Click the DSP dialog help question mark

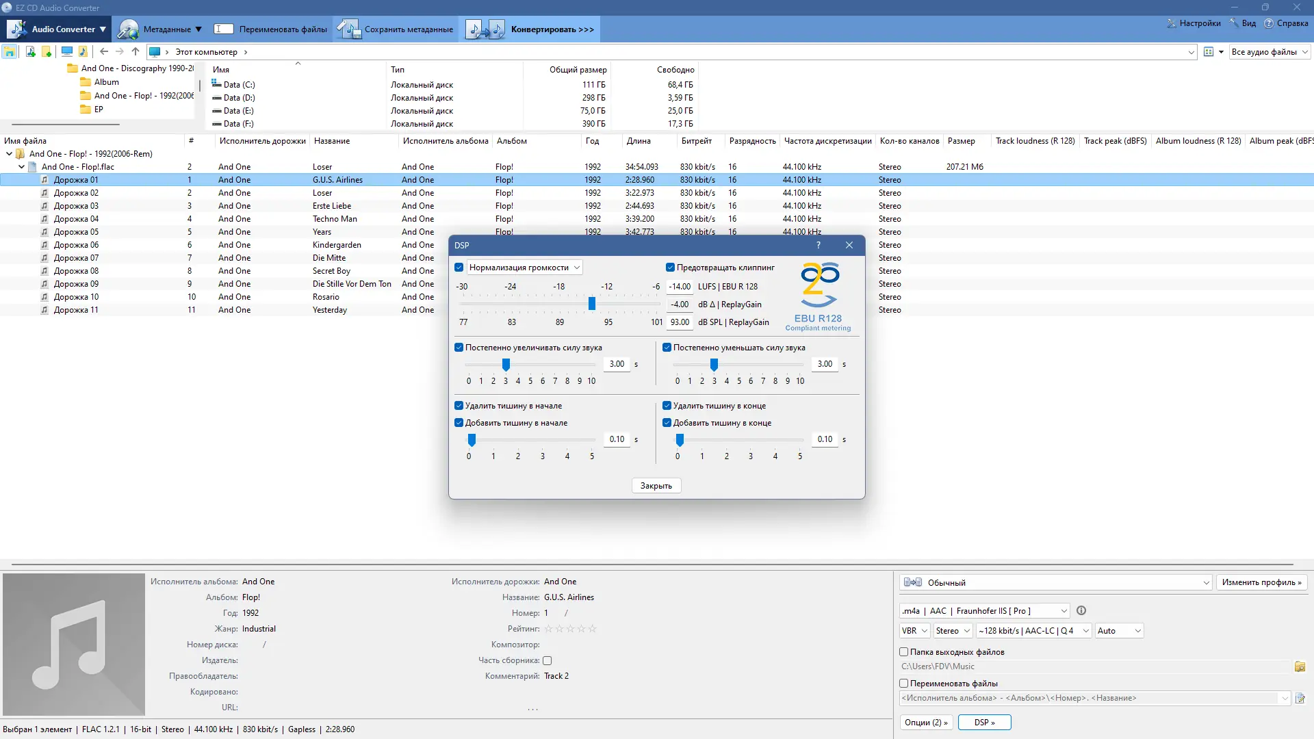tap(819, 245)
